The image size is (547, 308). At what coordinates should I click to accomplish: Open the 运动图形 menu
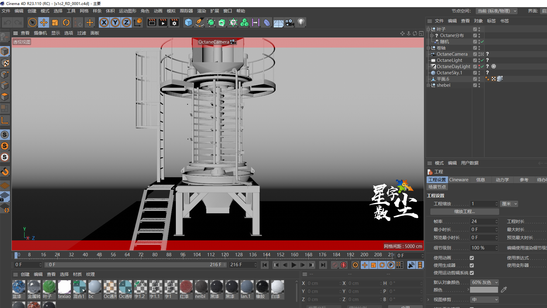click(x=128, y=11)
